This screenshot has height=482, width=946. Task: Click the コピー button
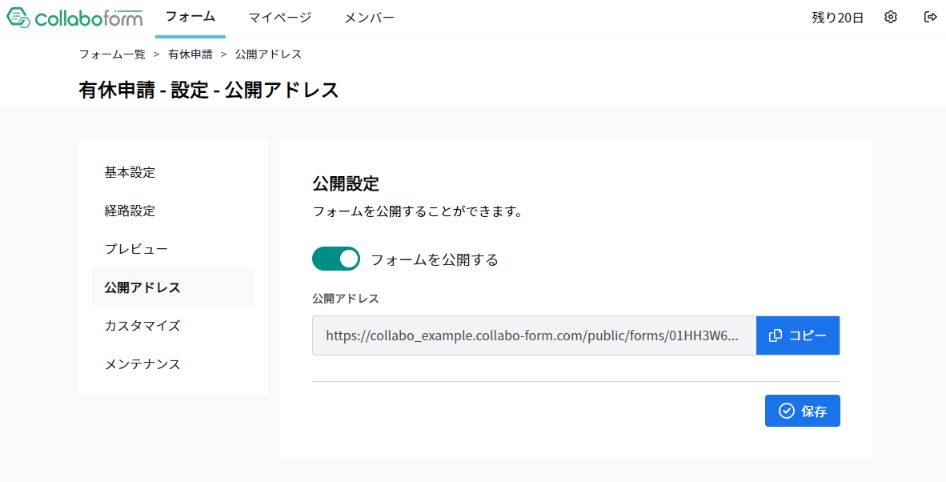pyautogui.click(x=798, y=335)
